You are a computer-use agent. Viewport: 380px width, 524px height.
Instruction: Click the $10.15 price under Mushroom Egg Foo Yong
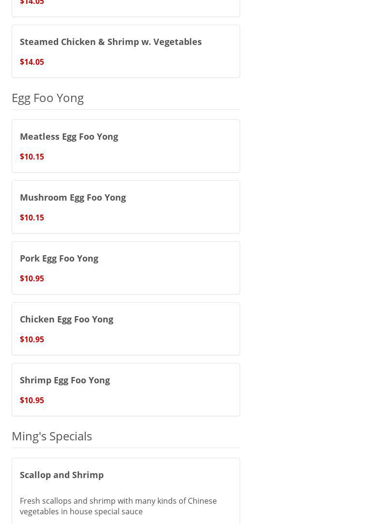pyautogui.click(x=32, y=218)
